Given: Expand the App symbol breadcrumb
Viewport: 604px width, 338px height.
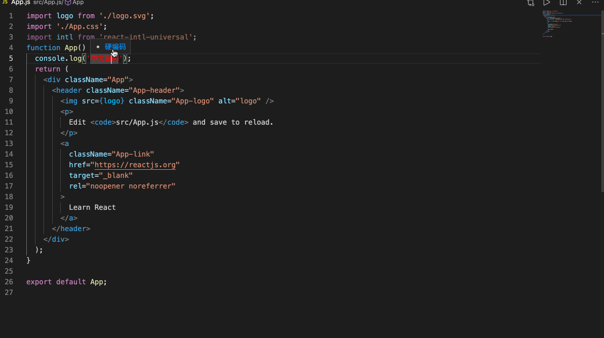Looking at the screenshot, I should 78,3.
